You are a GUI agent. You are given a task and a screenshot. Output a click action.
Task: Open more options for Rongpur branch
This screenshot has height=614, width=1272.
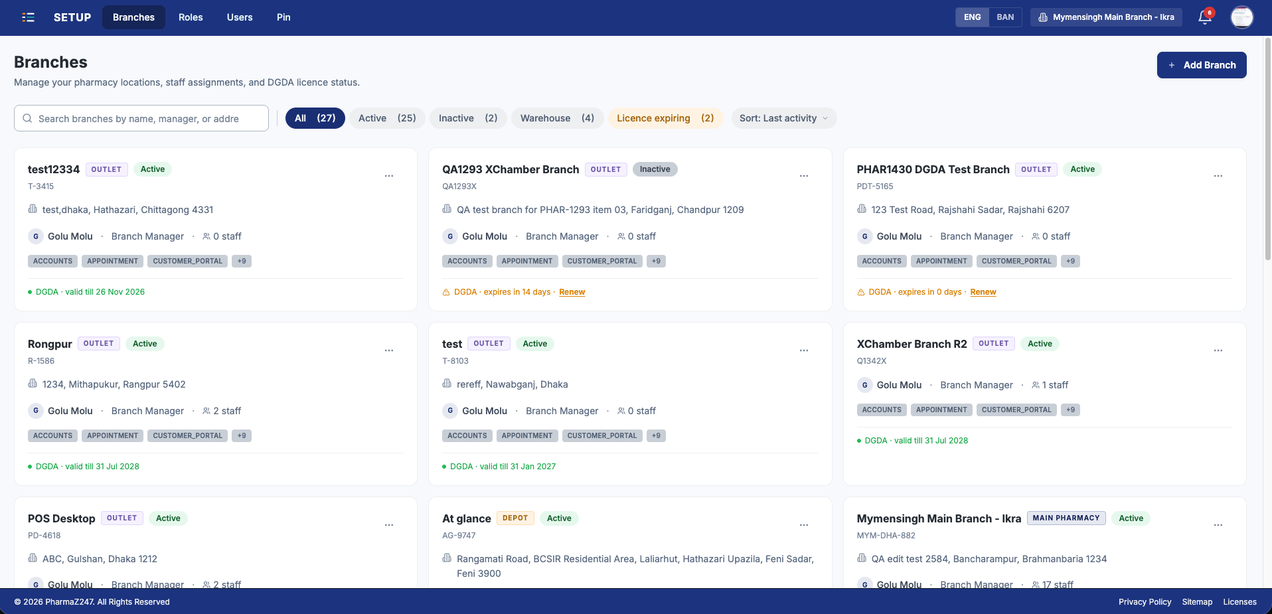click(x=389, y=350)
